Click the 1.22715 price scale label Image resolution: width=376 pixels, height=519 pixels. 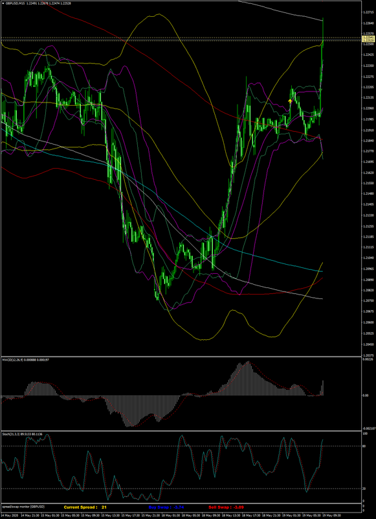coord(368,12)
